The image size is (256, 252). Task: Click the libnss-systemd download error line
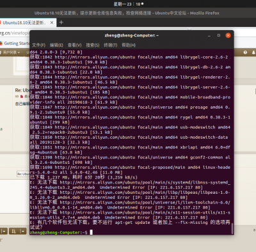coord(130,185)
